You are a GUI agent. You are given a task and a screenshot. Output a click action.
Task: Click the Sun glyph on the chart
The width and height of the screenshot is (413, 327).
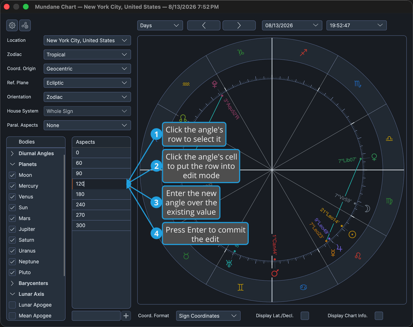[x=352, y=234]
